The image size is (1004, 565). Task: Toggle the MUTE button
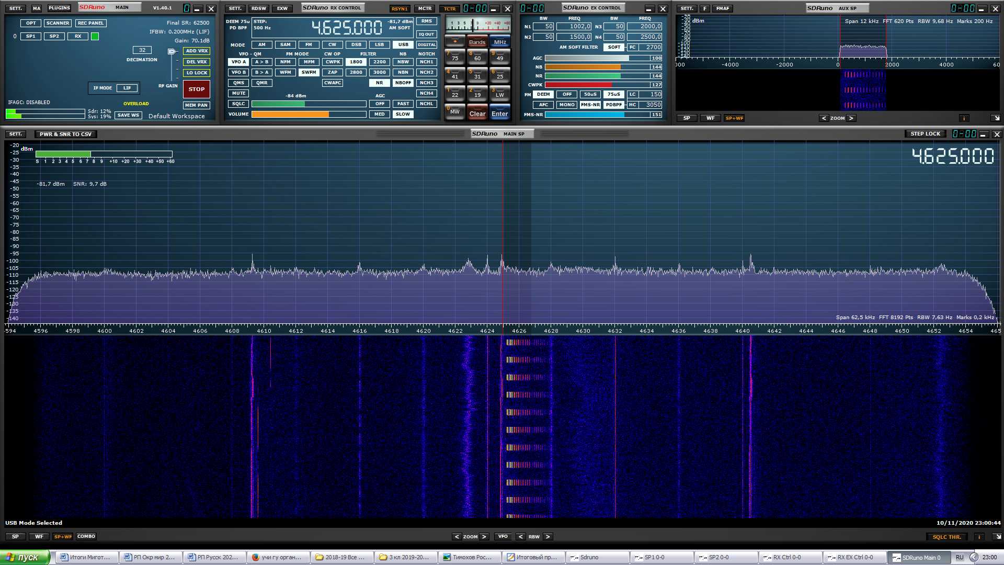click(x=239, y=93)
